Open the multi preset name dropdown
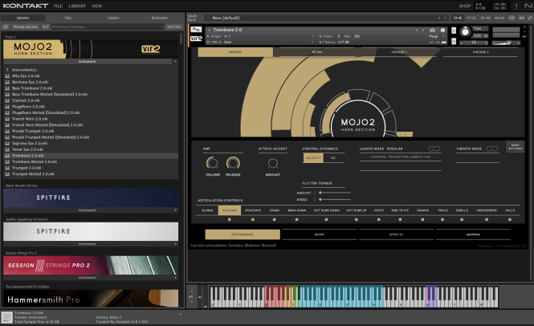Viewport: 534px width, 326px height. coord(208,18)
